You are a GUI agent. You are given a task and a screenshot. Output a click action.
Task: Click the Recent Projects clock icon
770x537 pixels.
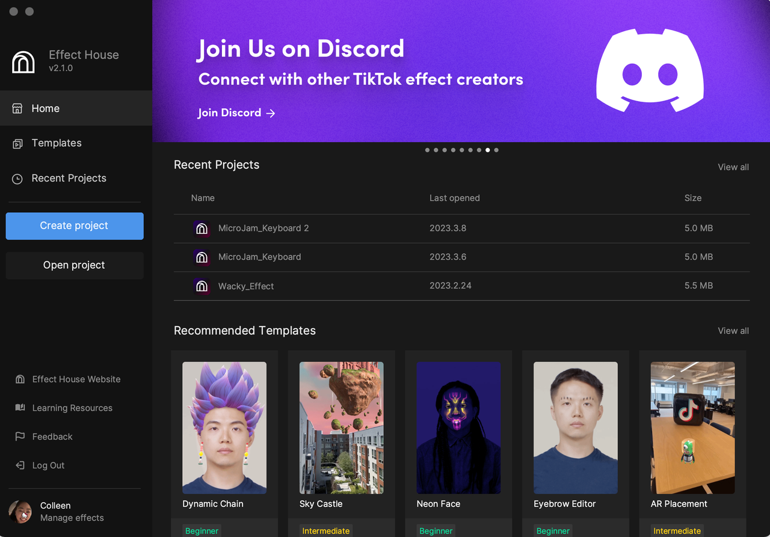click(x=17, y=179)
